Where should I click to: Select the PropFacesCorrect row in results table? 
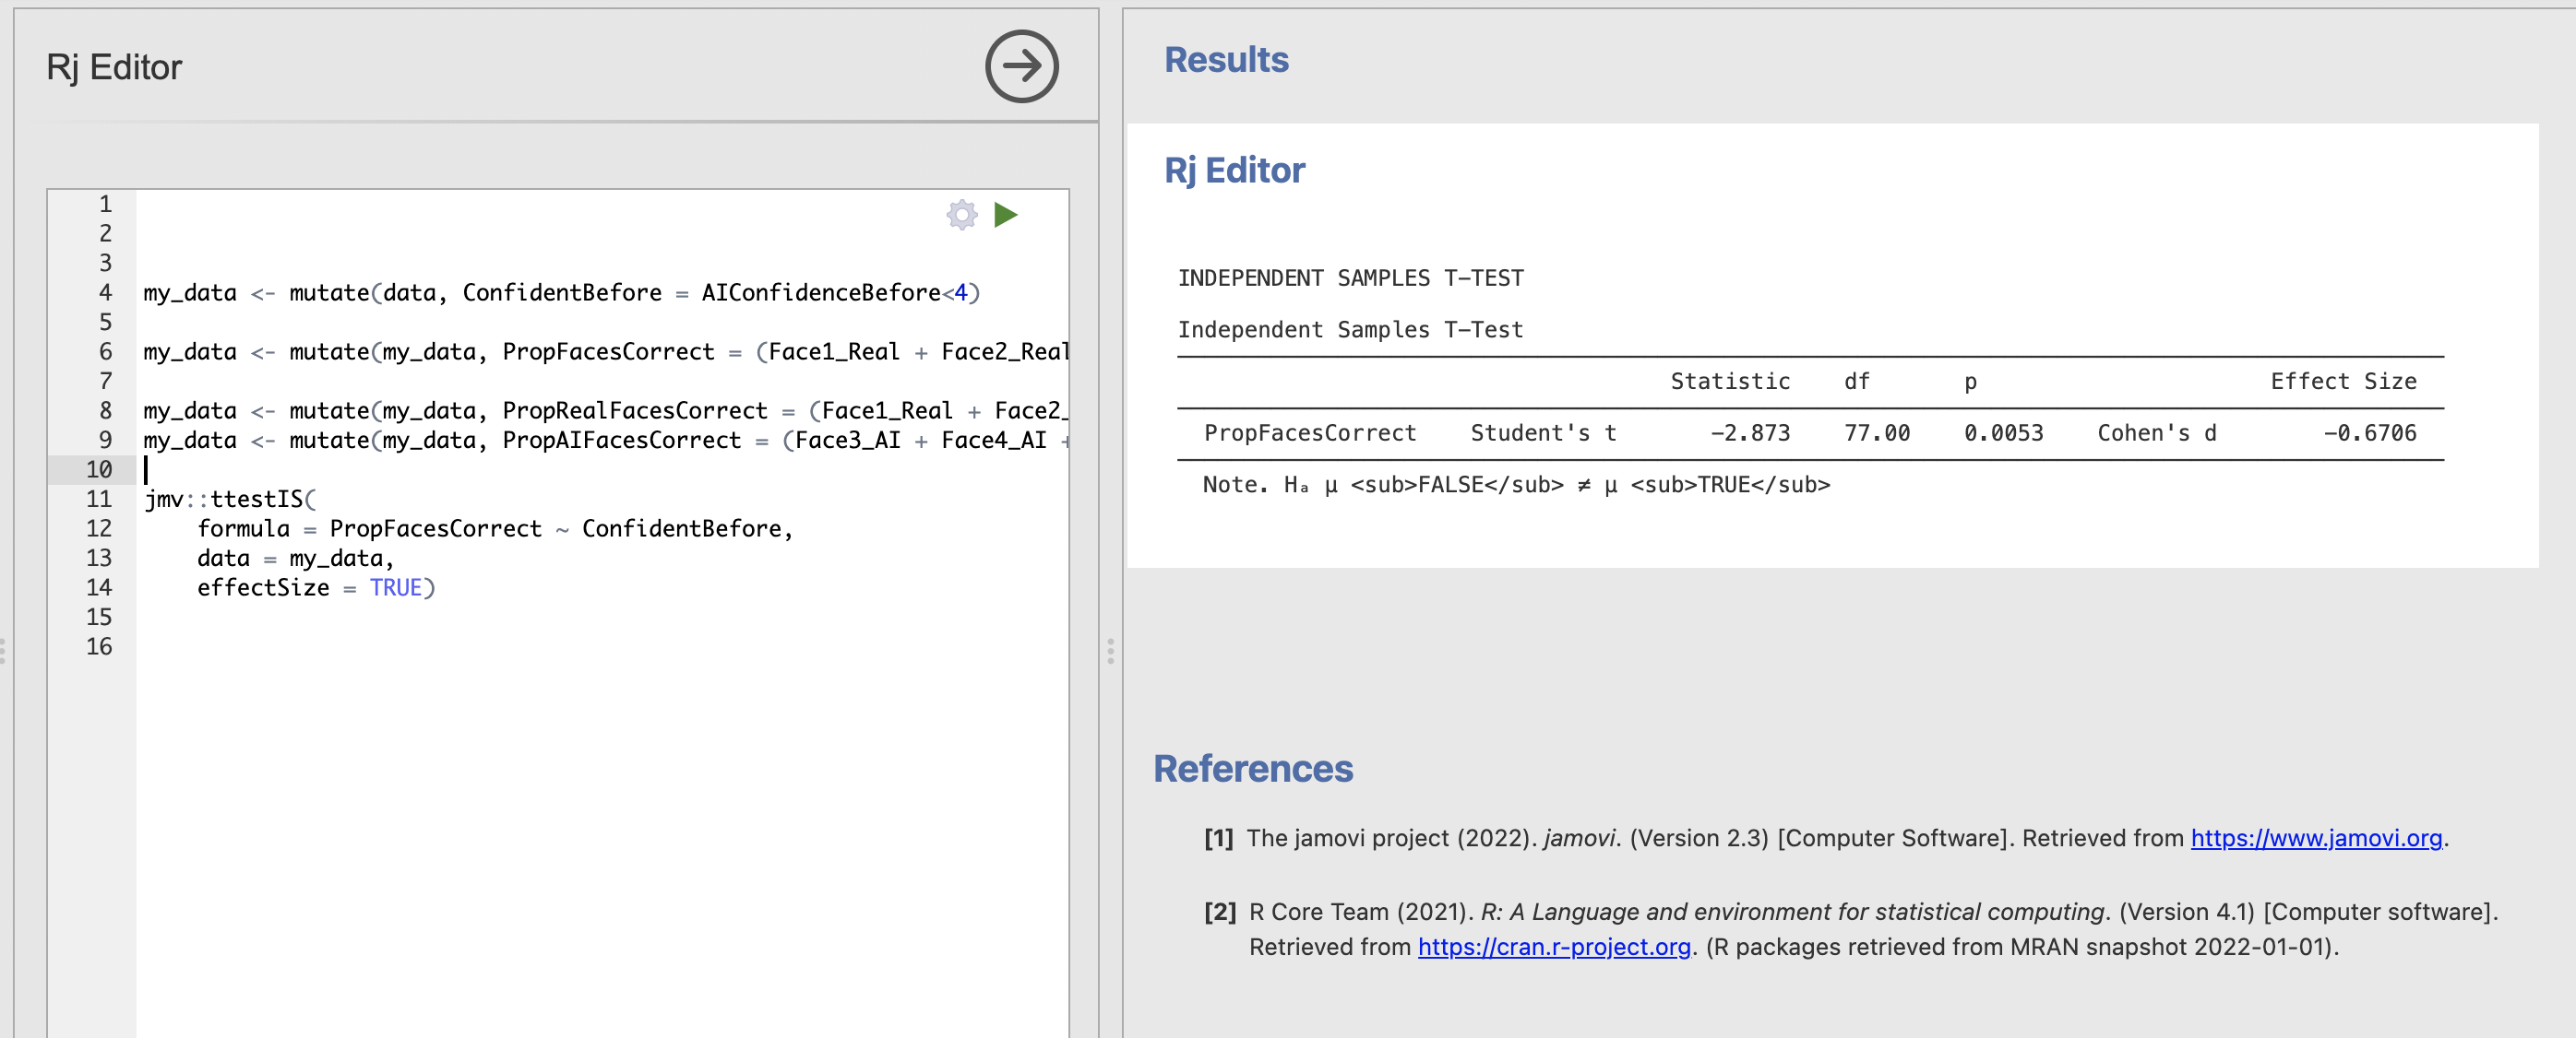1810,432
